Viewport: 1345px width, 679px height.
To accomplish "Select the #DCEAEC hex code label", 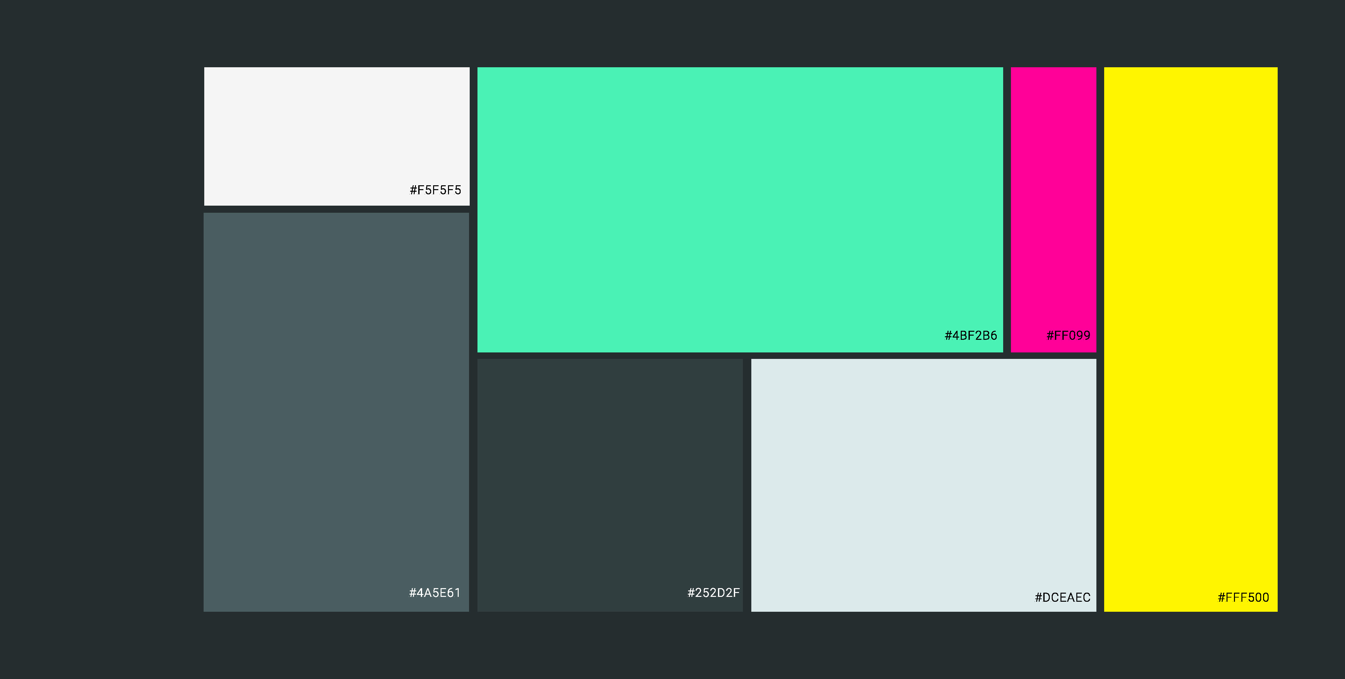I will coord(1062,597).
